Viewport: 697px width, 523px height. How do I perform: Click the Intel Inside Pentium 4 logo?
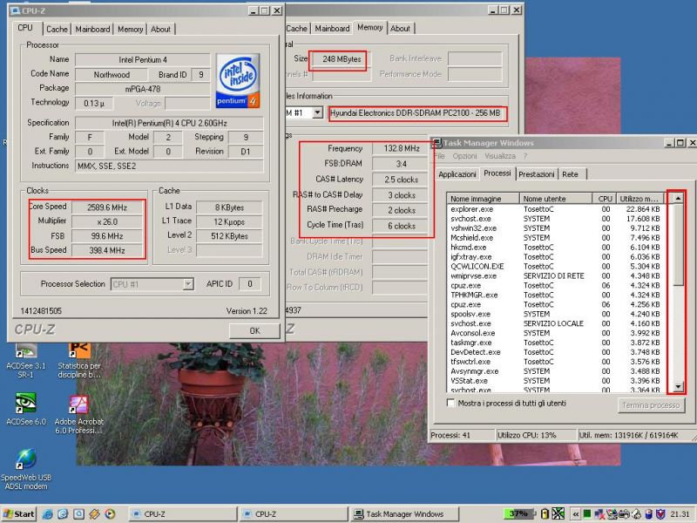[238, 81]
